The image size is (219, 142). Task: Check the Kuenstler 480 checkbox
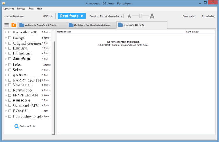pos(10,32)
